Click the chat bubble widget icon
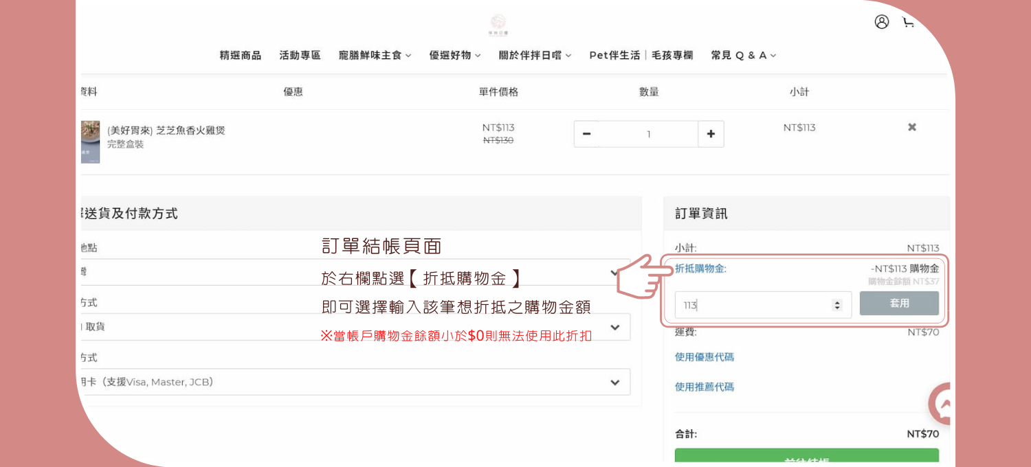Image resolution: width=1031 pixels, height=467 pixels. click(942, 403)
